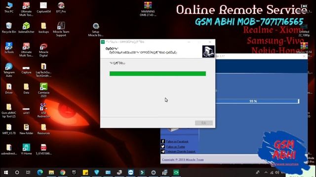Open Follow on Twitter link

tap(176, 147)
